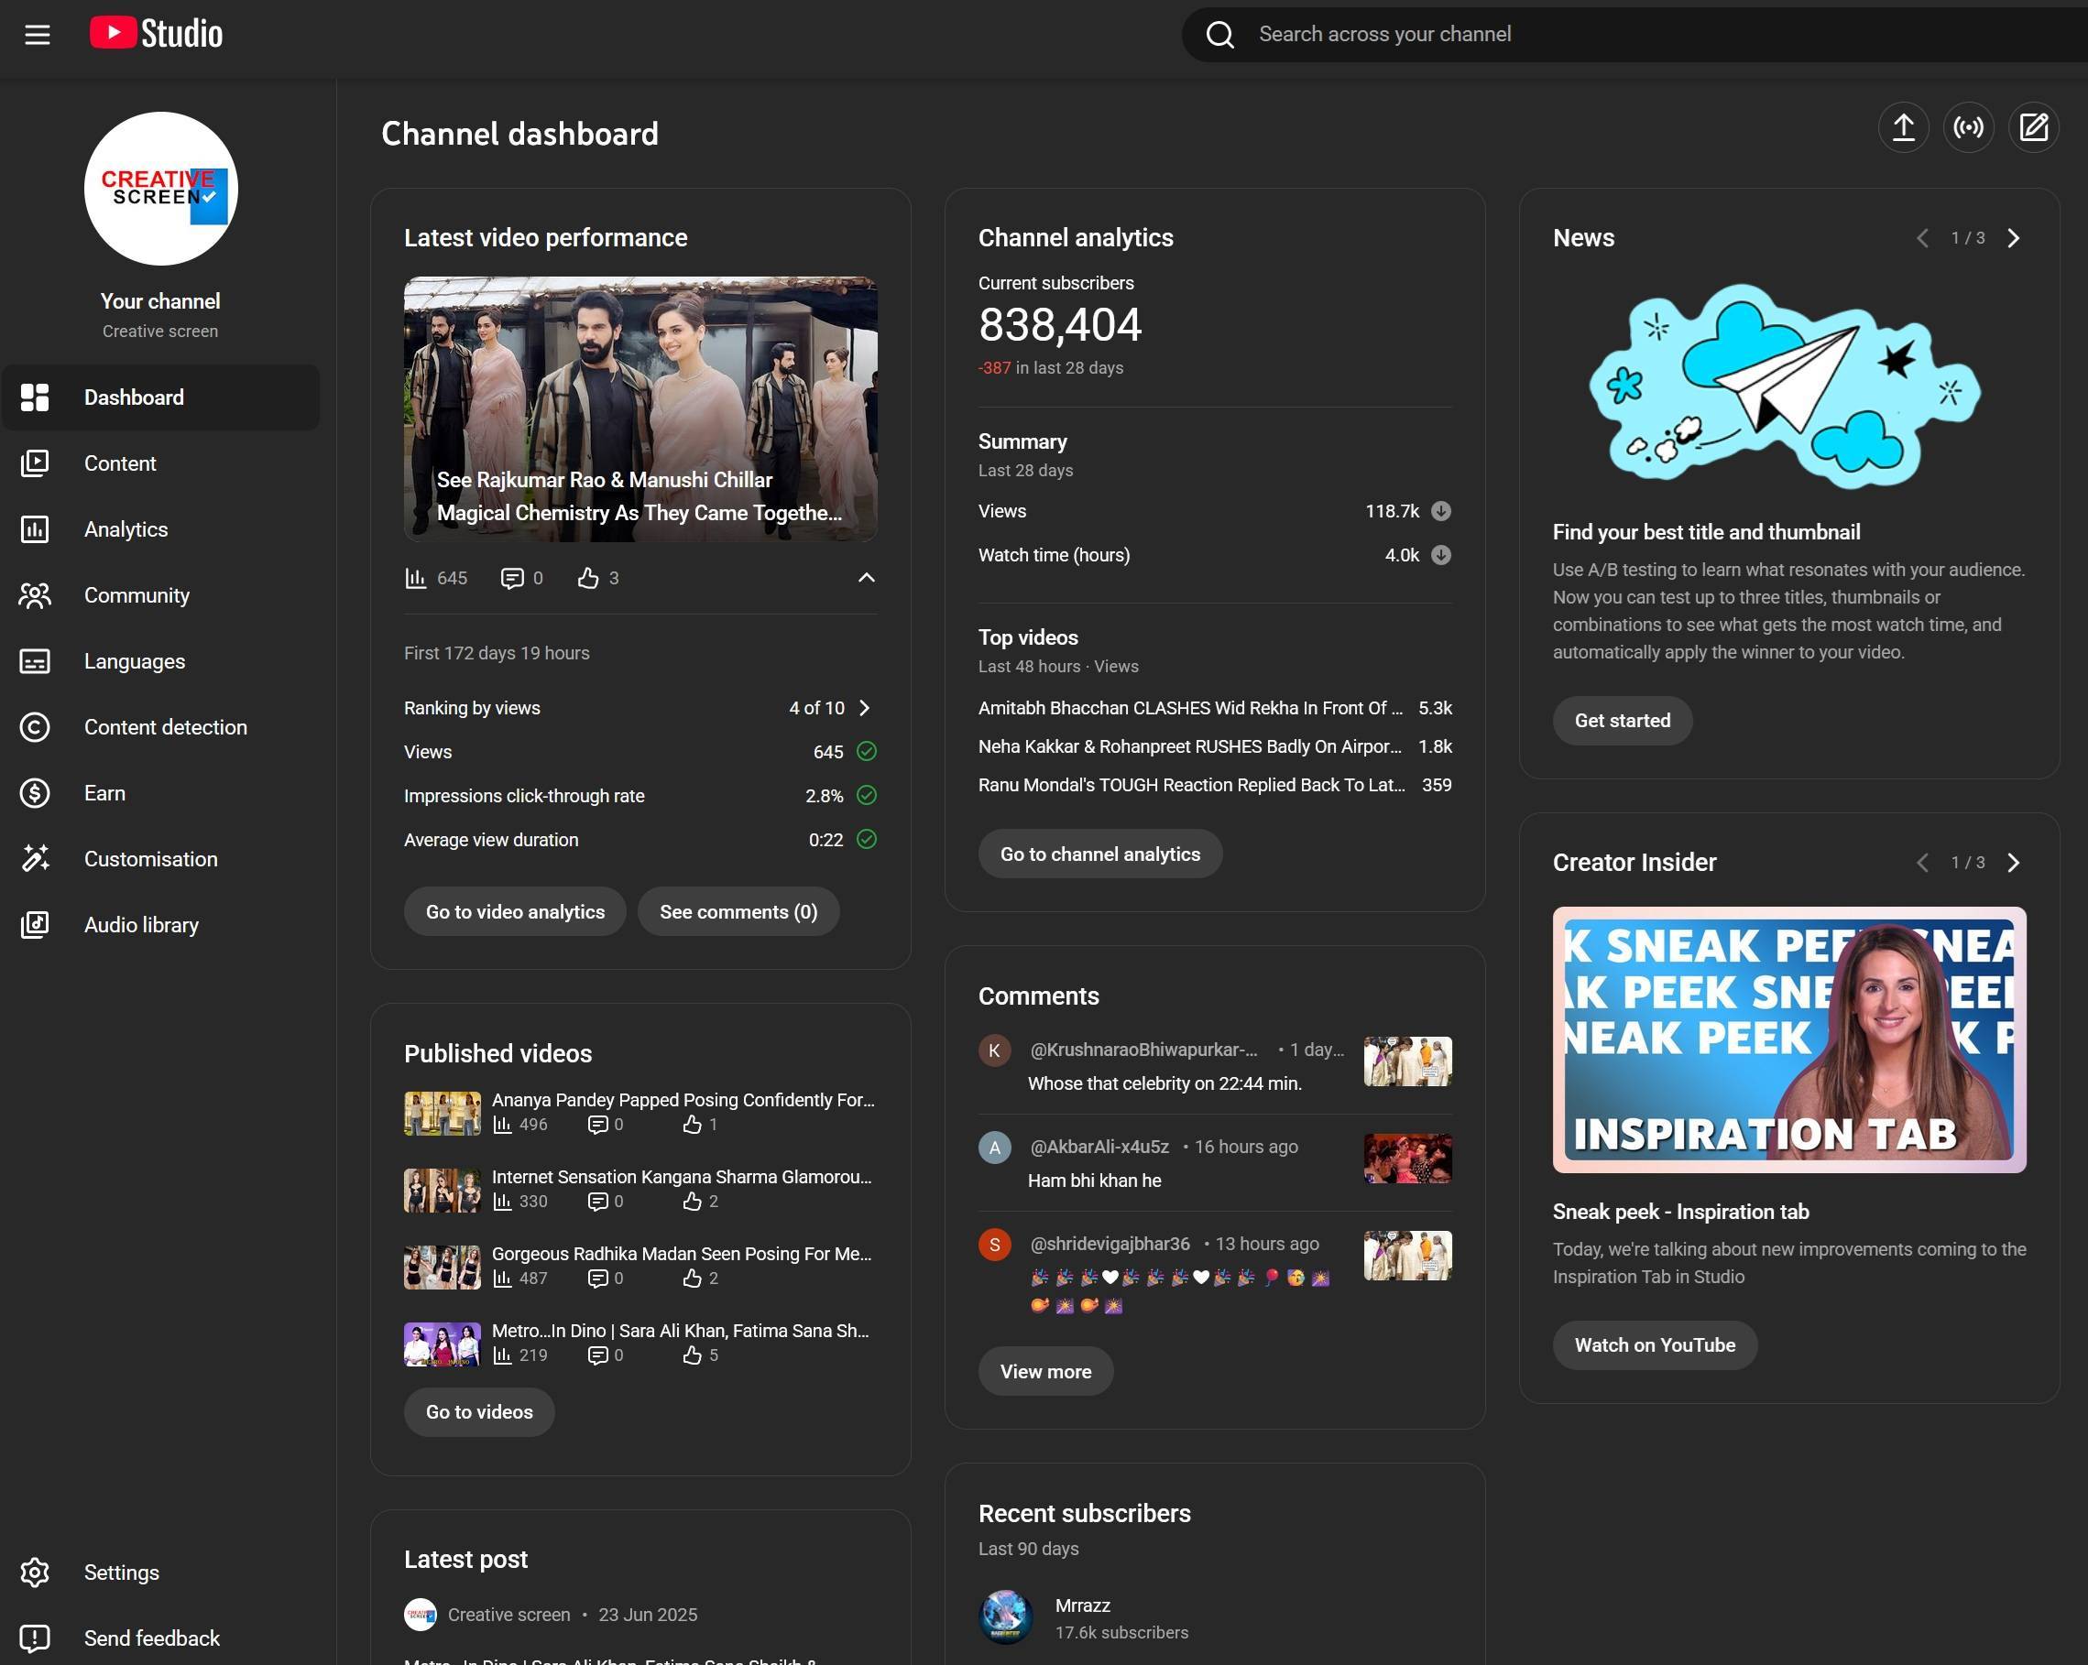This screenshot has width=2088, height=1665.
Task: Open Community section in sidebar
Action: pyautogui.click(x=137, y=595)
